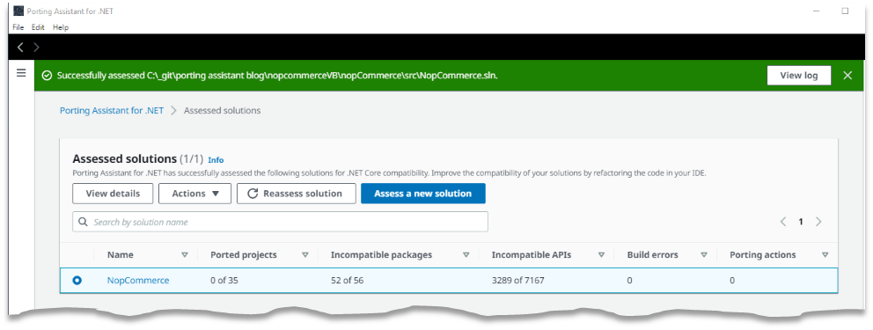Screen dimensions: 873x330
Task: Go back with the left arrow
Action: point(20,48)
